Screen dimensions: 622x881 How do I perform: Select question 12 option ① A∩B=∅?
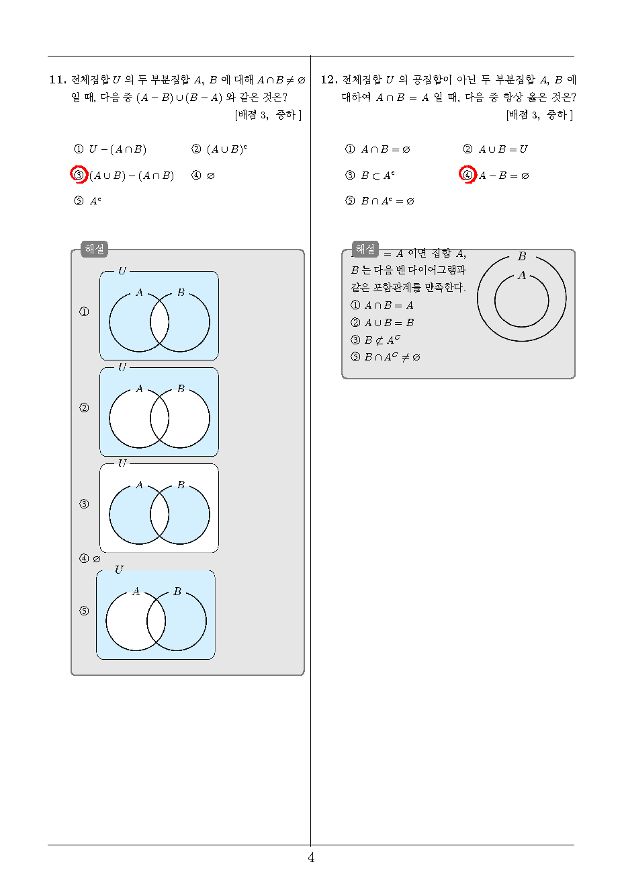377,149
